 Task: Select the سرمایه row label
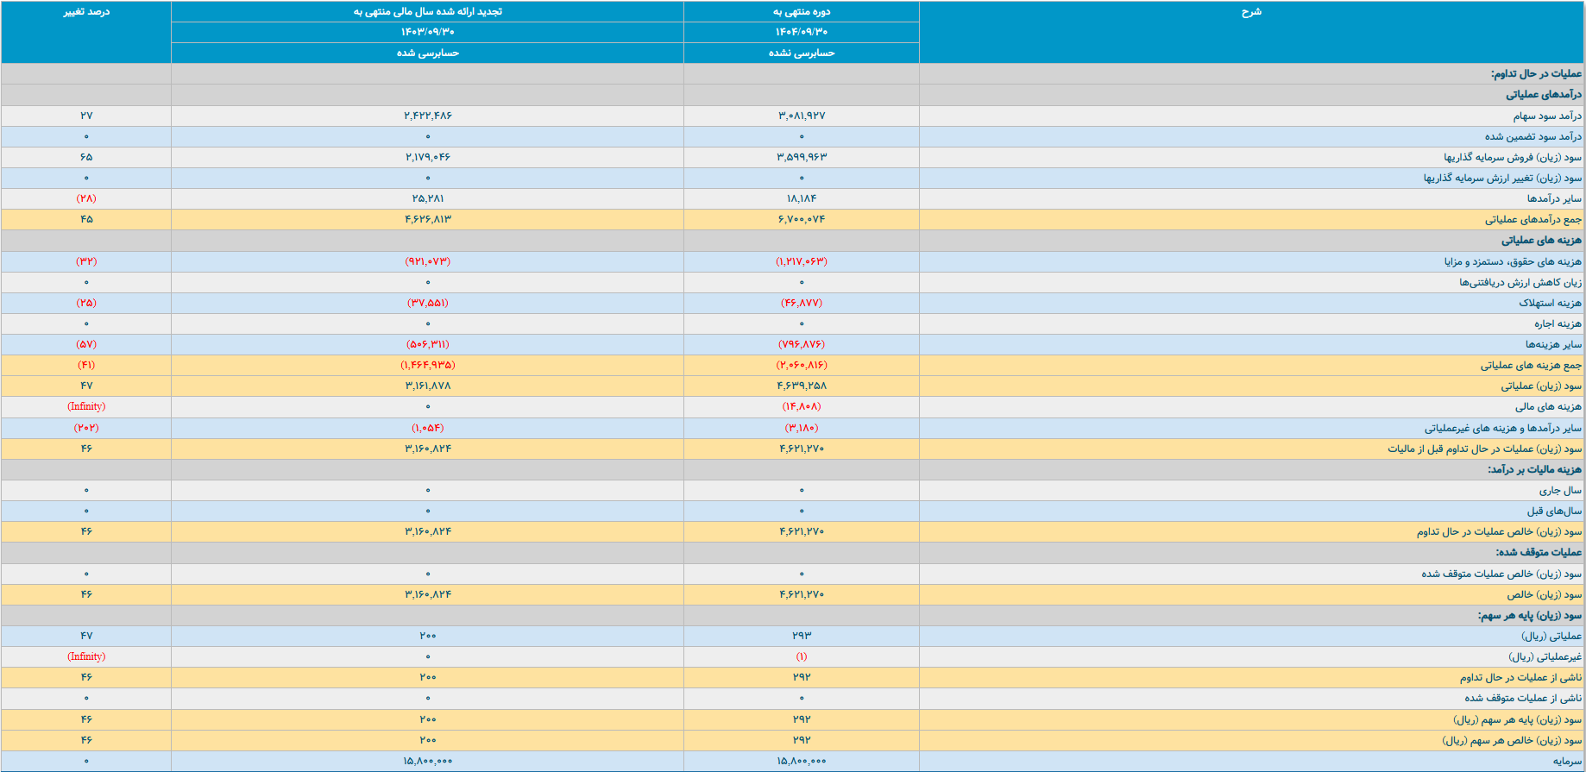1567,761
